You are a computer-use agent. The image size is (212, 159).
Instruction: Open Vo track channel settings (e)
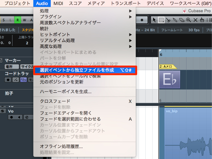(27, 117)
